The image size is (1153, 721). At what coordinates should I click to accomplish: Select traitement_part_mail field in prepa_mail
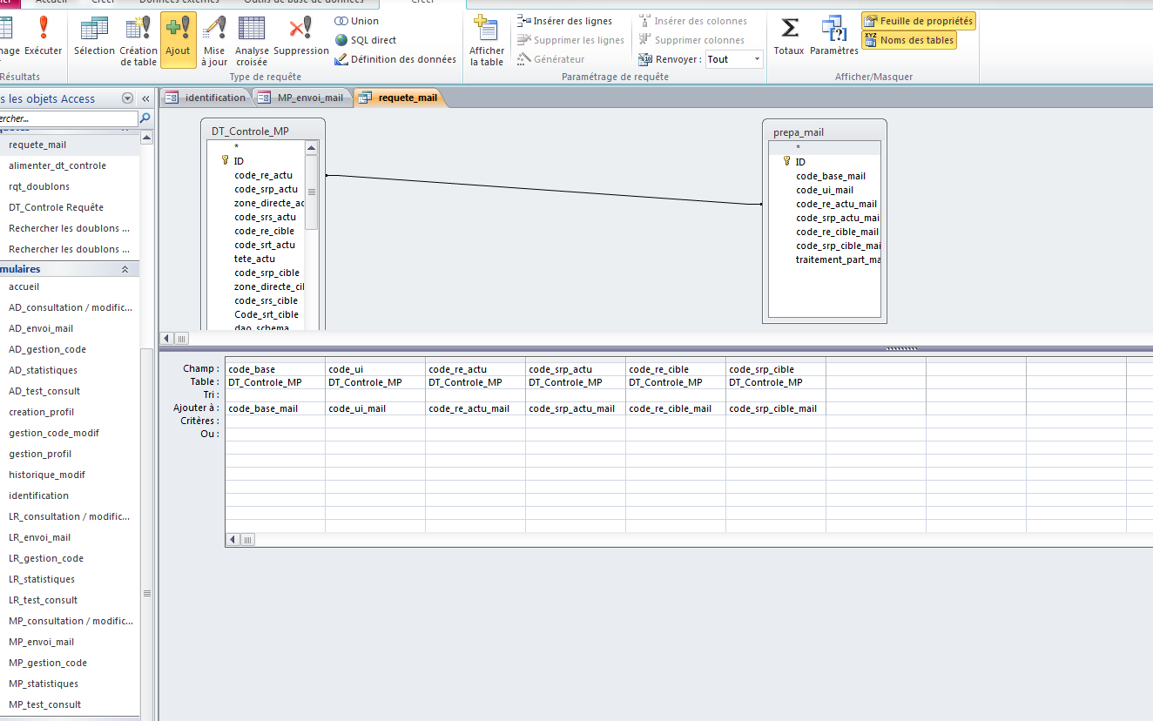click(838, 259)
